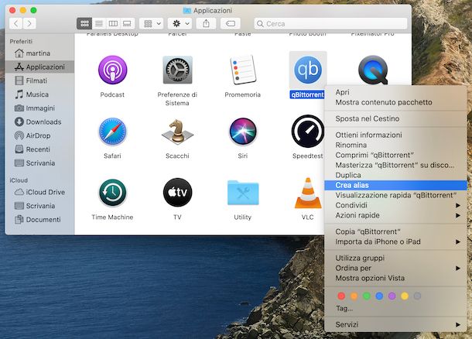Viewport: 472px width, 339px height.
Task: Choose Ottieni informazioni menu entry
Action: tap(395, 135)
